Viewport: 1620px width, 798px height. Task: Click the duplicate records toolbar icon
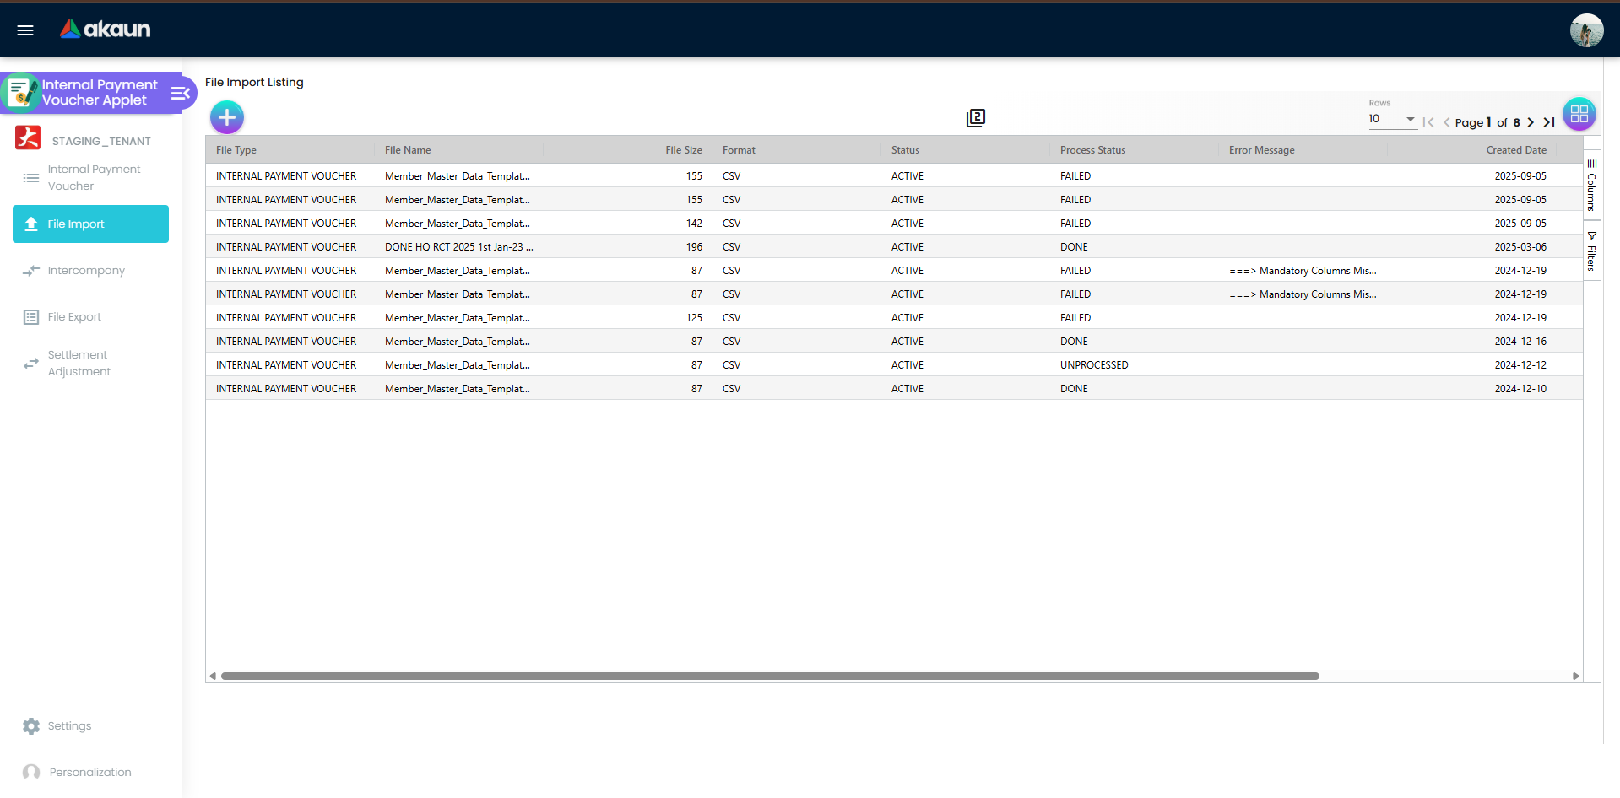(x=975, y=118)
